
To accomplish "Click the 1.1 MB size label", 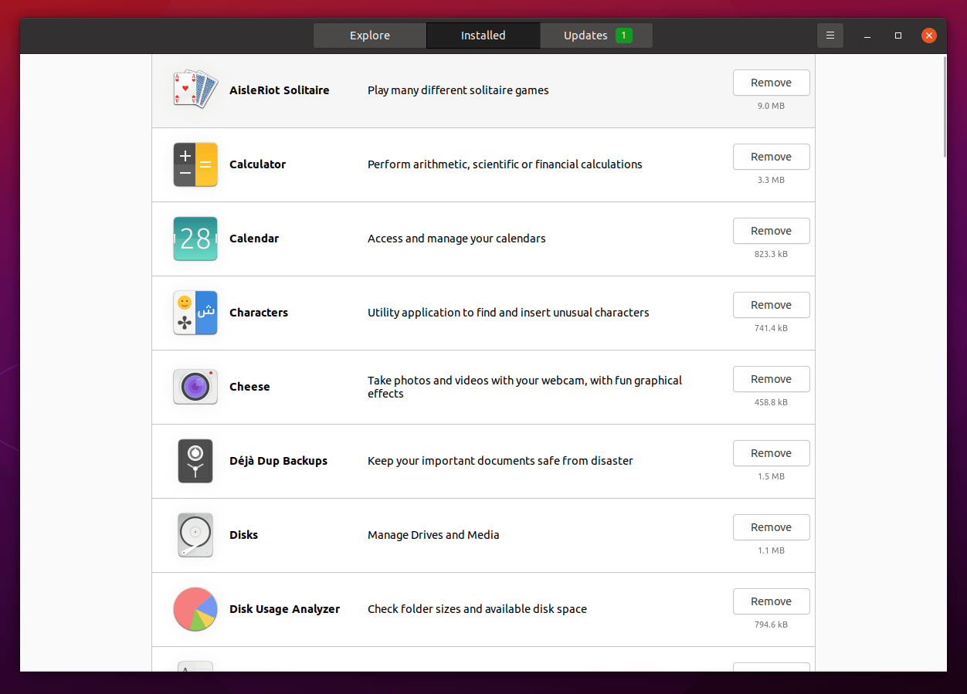I will [771, 550].
